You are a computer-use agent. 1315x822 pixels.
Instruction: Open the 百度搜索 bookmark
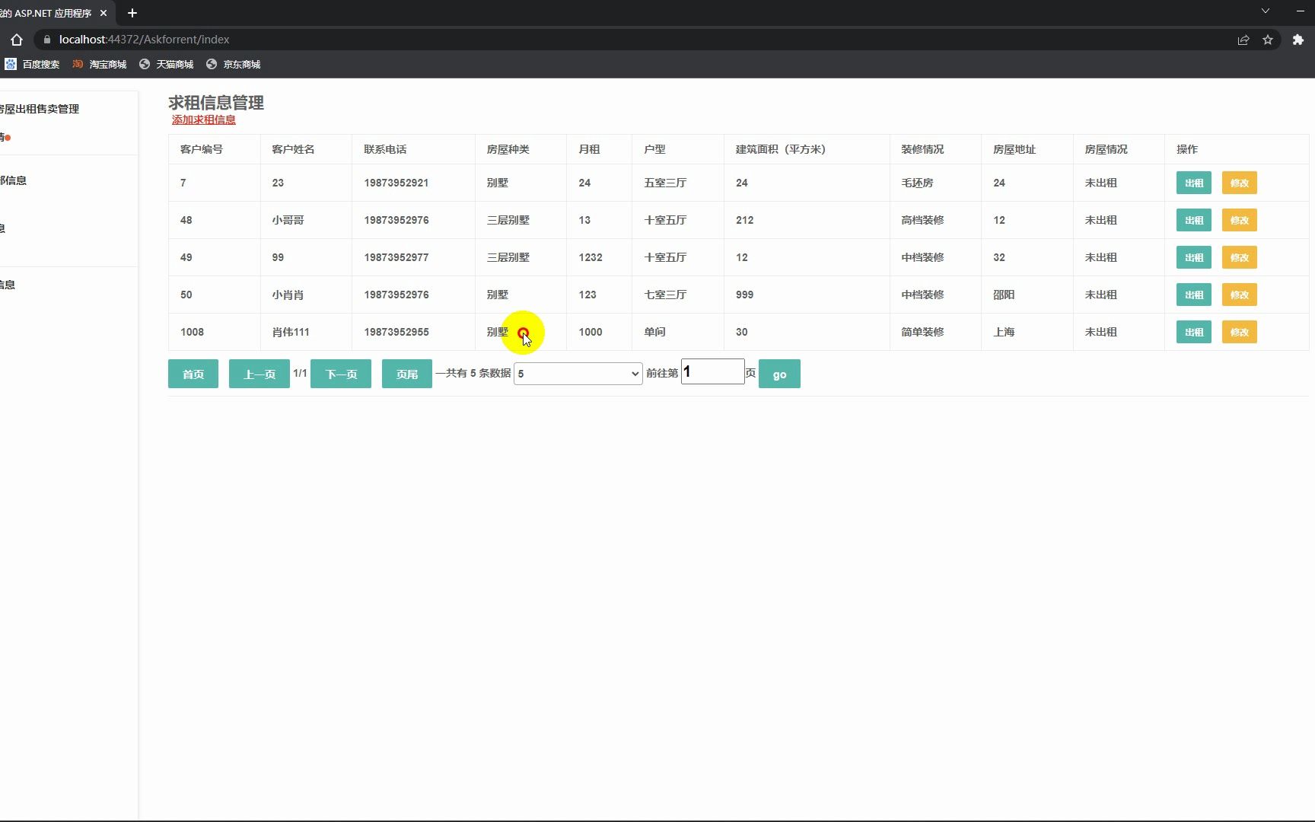(x=32, y=65)
